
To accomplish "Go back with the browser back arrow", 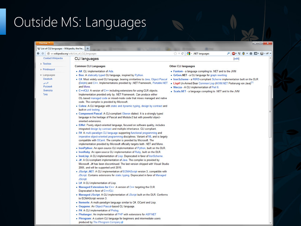I will tap(38, 54).
